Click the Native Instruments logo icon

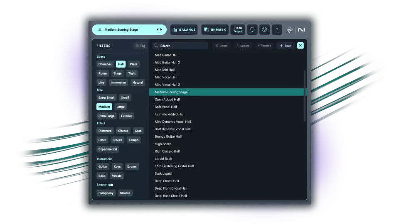click(x=301, y=30)
